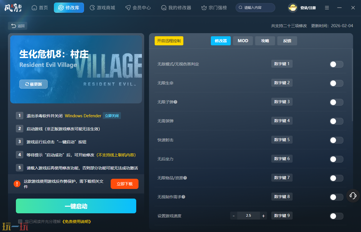Screen dimensions: 361x232
Task: Click 登录/注册 link
Action: pos(308,8)
